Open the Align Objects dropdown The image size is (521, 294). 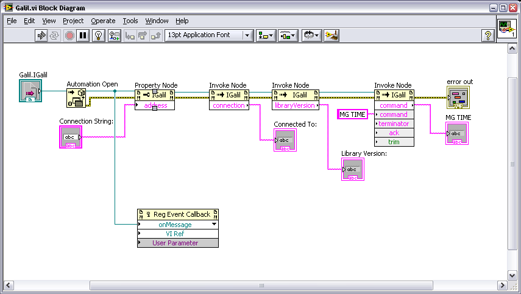coord(266,35)
